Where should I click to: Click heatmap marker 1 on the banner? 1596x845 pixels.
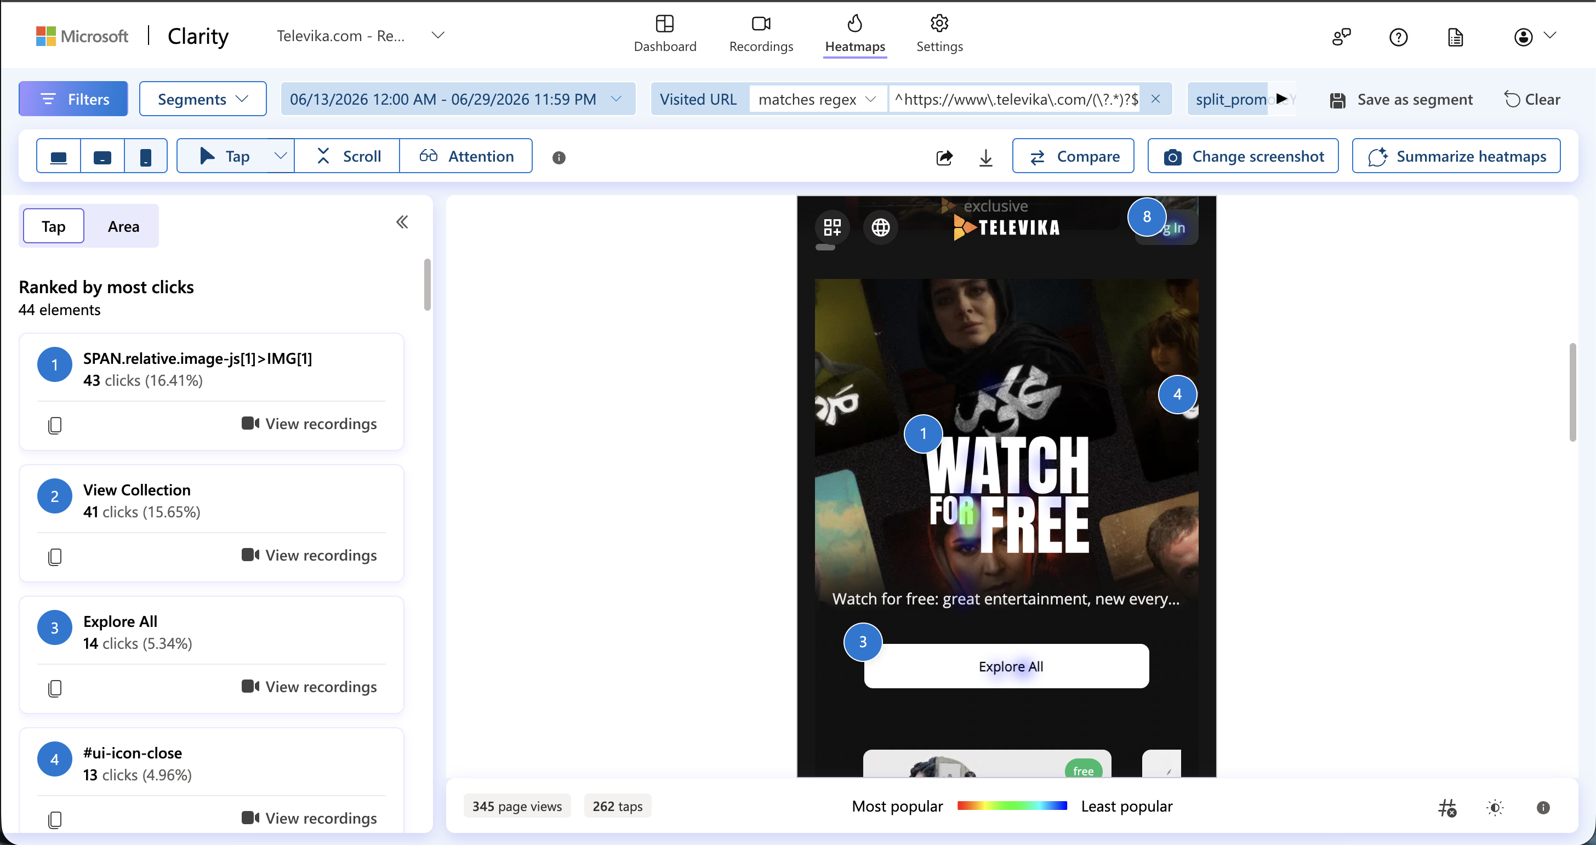[x=923, y=433]
